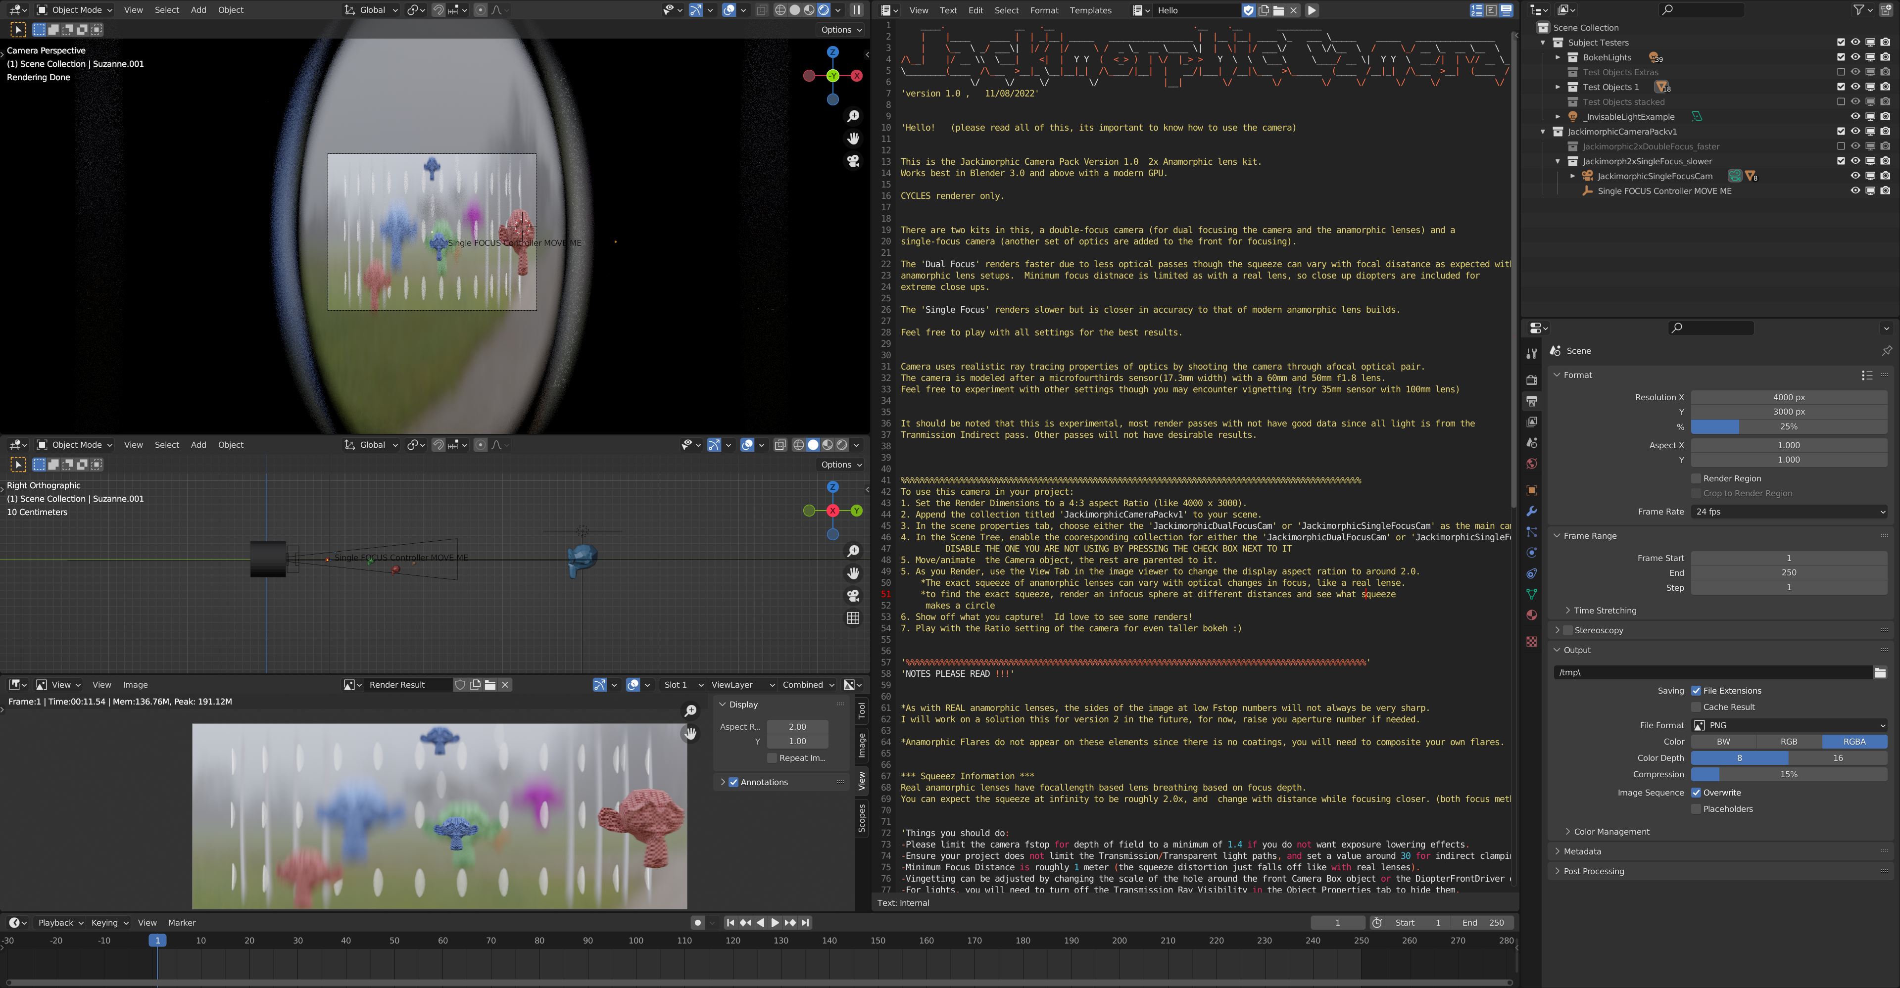Open the Templates menu in the text editor
1900x988 pixels.
[1090, 10]
